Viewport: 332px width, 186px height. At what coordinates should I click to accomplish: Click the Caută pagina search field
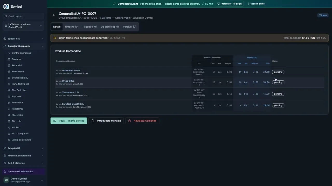[x=23, y=16]
